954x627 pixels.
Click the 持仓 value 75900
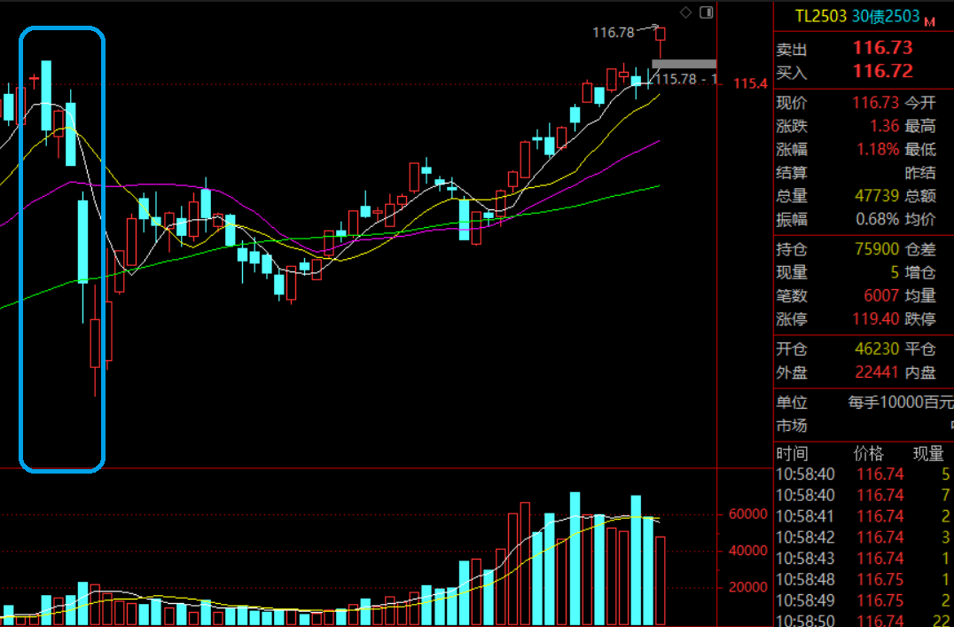point(877,249)
